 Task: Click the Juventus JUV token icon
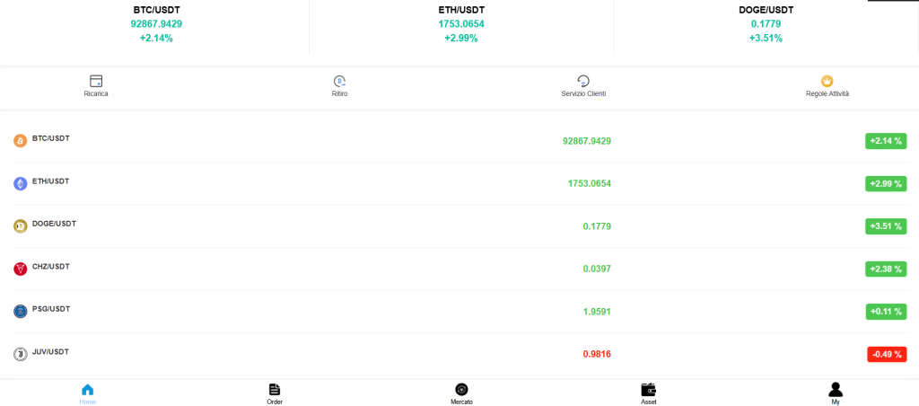[21, 355]
